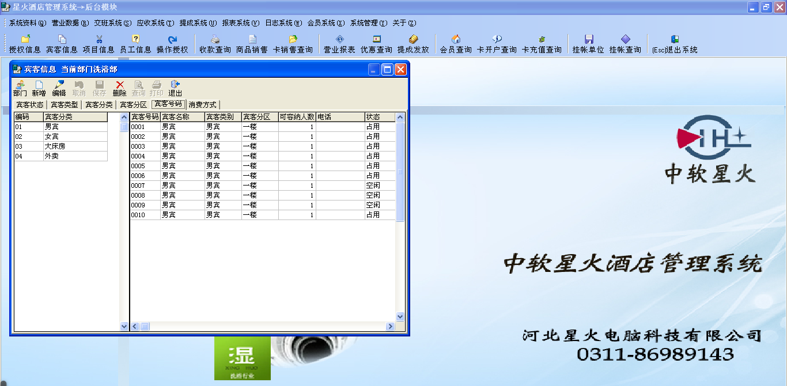
Task: Click 删除 red X icon
Action: 119,88
